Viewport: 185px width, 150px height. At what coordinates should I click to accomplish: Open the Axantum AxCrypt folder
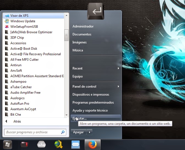tap(34, 109)
